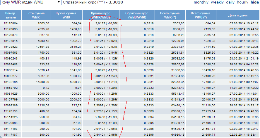
Task: Click the 'Всего сумма WMR (*)' column header
Action: 170,15
